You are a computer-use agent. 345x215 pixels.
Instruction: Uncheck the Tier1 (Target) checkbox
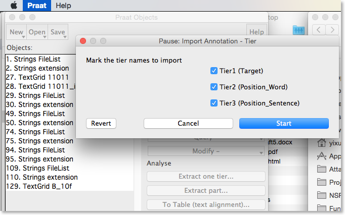(214, 71)
